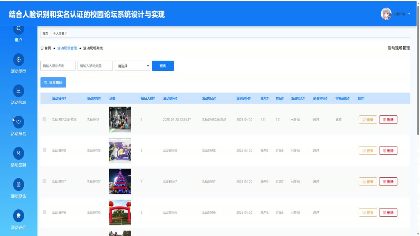Click the 审核 reply cell in first row
Image resolution: width=420 pixels, height=236 pixels.
point(339,120)
